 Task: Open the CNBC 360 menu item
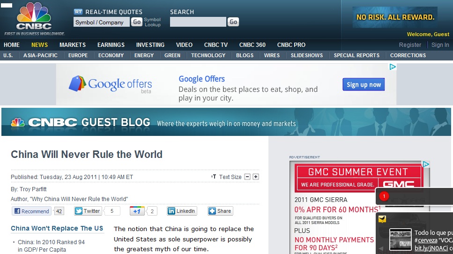click(252, 45)
